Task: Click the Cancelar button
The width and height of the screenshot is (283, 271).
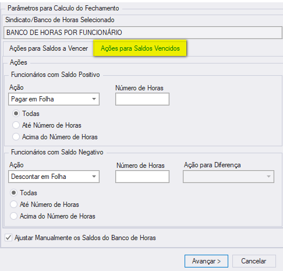Action: point(254,261)
